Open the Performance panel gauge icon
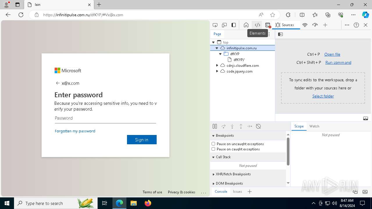This screenshot has height=209, width=372. pos(315,25)
